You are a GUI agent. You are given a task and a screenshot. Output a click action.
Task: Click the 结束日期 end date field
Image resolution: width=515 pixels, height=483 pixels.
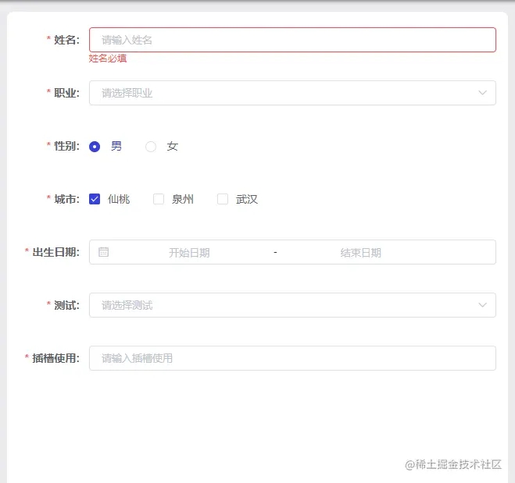(360, 253)
